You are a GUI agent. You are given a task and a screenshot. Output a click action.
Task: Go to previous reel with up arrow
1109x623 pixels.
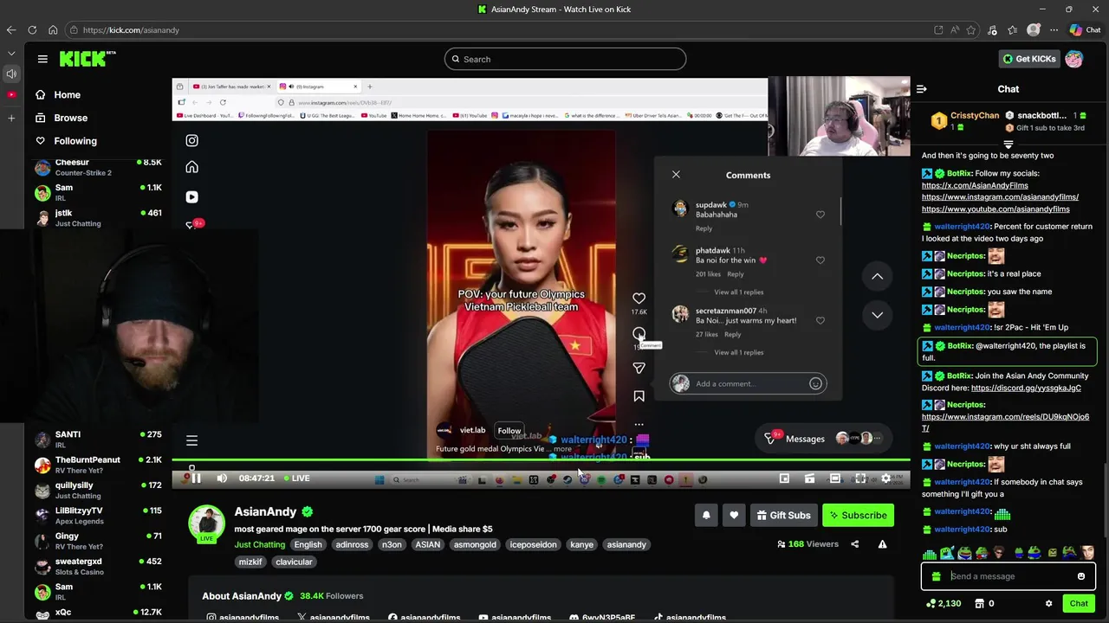877,277
